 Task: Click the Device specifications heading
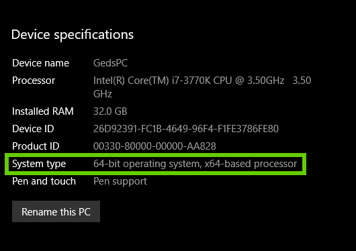tap(73, 34)
